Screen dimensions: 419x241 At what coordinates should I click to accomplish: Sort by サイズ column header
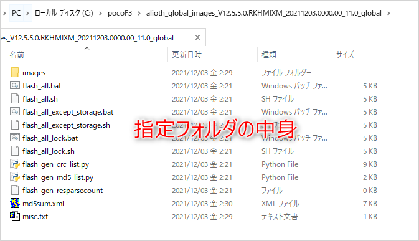coord(345,55)
